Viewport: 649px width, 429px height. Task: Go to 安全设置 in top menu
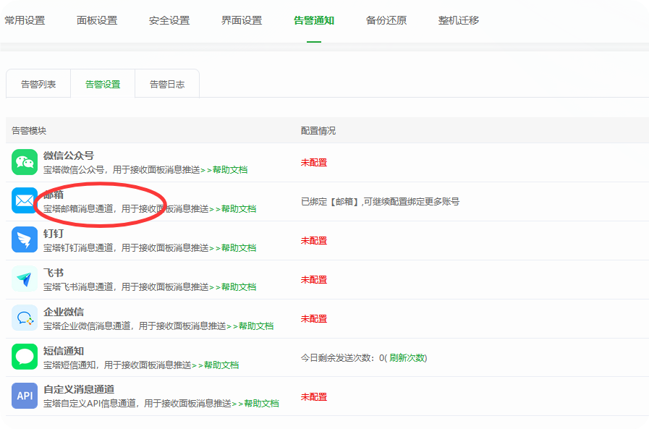tap(169, 20)
